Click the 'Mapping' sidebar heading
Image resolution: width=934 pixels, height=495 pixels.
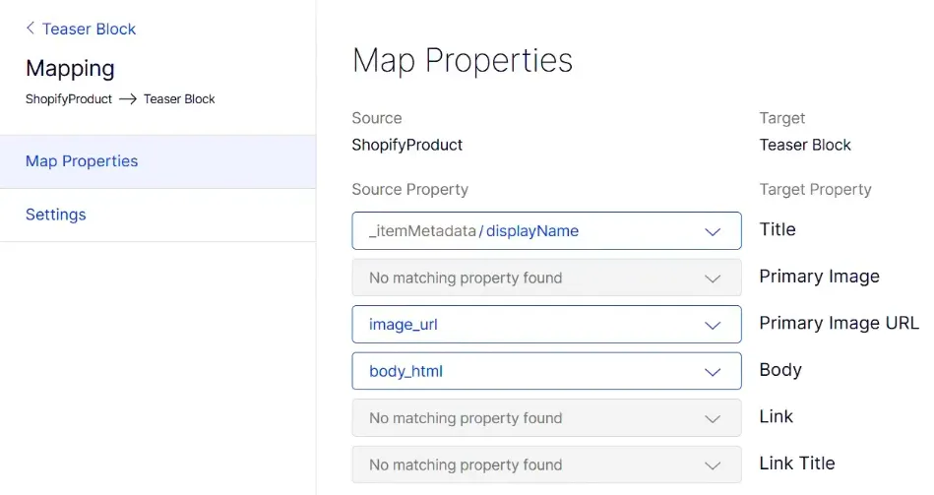click(x=70, y=69)
